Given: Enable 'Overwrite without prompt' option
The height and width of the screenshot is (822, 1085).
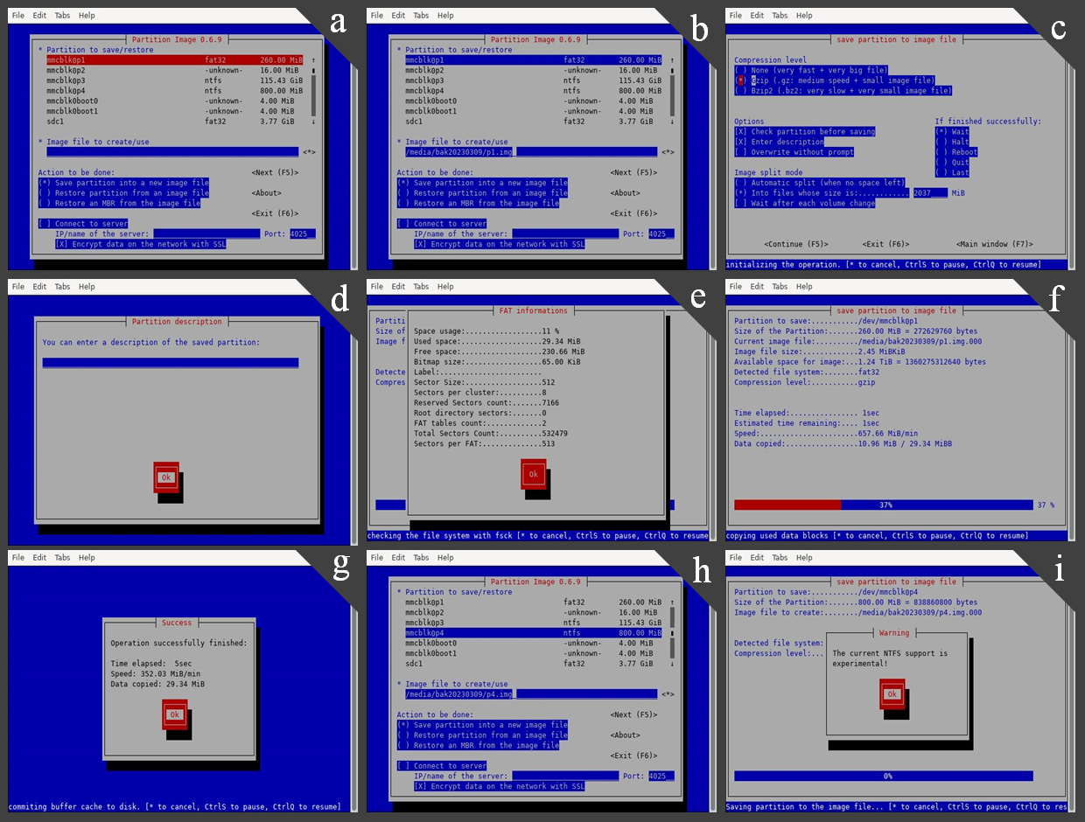Looking at the screenshot, I should click(x=740, y=152).
